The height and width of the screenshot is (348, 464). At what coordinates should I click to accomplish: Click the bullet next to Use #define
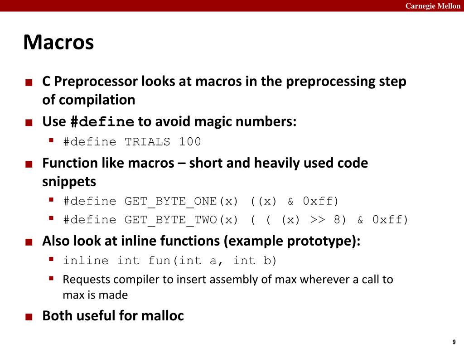[29, 122]
